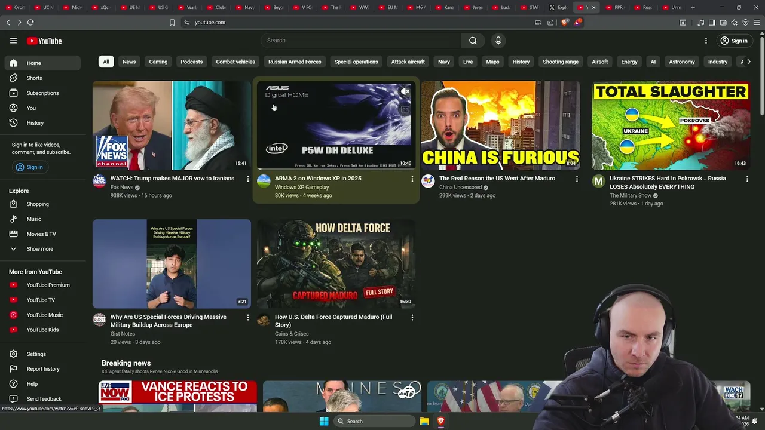The height and width of the screenshot is (430, 765).
Task: Open the Brave Playlist music note icon
Action: coord(700,23)
